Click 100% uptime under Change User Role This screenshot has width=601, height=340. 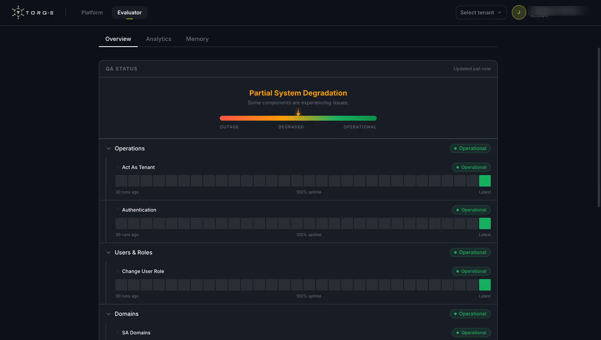tap(309, 296)
